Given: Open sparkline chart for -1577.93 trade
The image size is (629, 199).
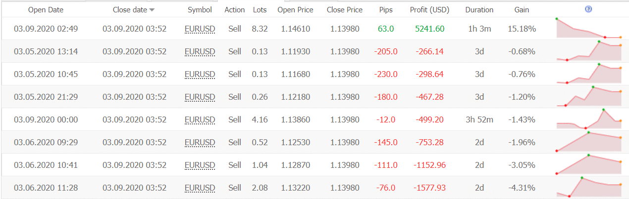Looking at the screenshot, I should click(589, 187).
